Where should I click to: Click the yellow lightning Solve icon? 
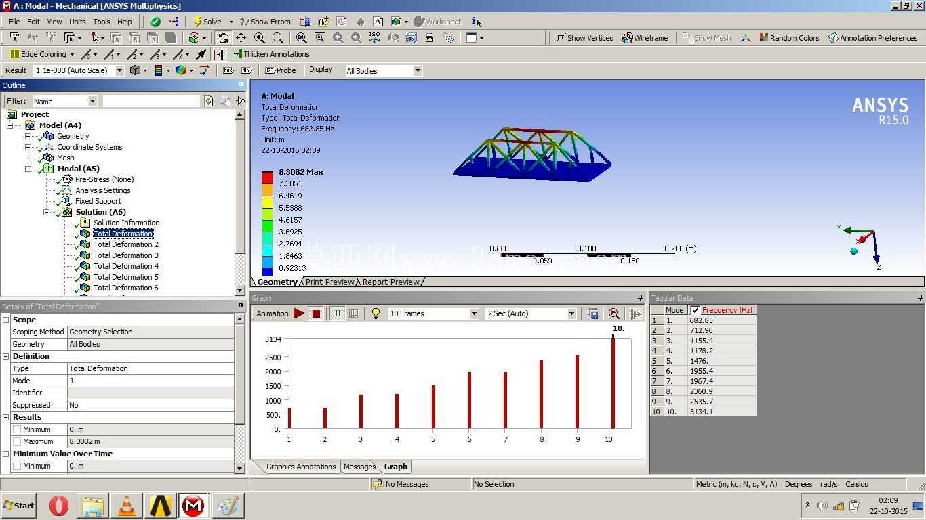pyautogui.click(x=197, y=22)
